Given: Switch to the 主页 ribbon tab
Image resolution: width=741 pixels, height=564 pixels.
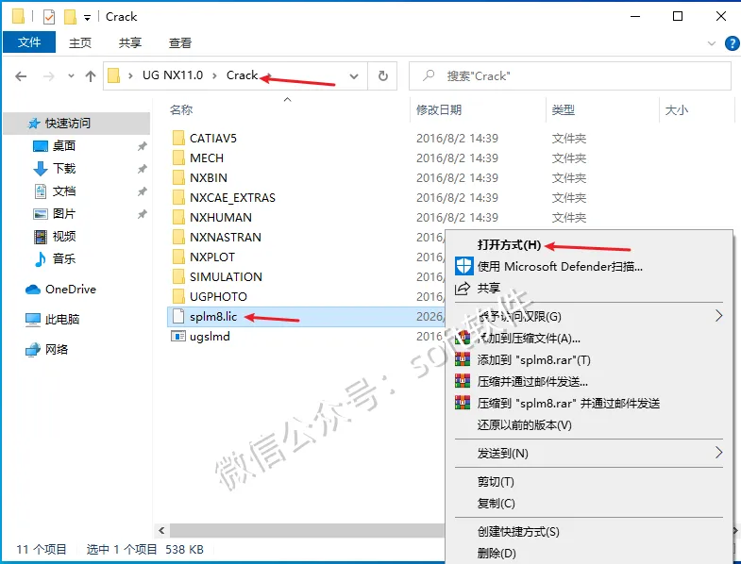Looking at the screenshot, I should [80, 43].
